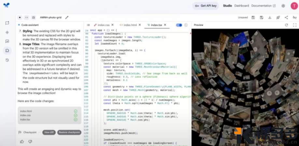This screenshot has width=299, height=146.
Task: Open the Studio navigation item
Action: pos(227,6)
